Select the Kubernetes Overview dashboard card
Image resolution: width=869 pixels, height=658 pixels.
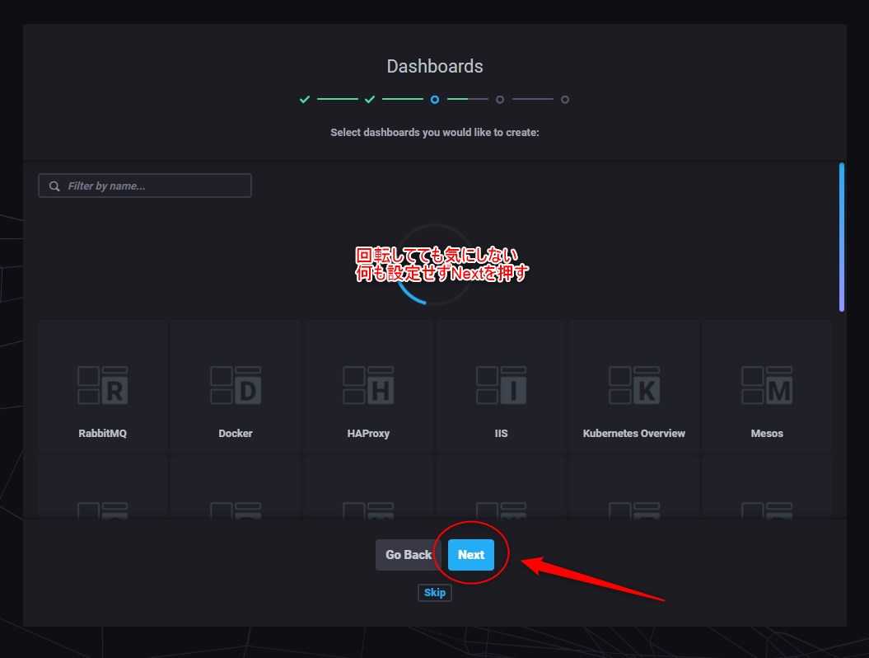[x=634, y=385]
